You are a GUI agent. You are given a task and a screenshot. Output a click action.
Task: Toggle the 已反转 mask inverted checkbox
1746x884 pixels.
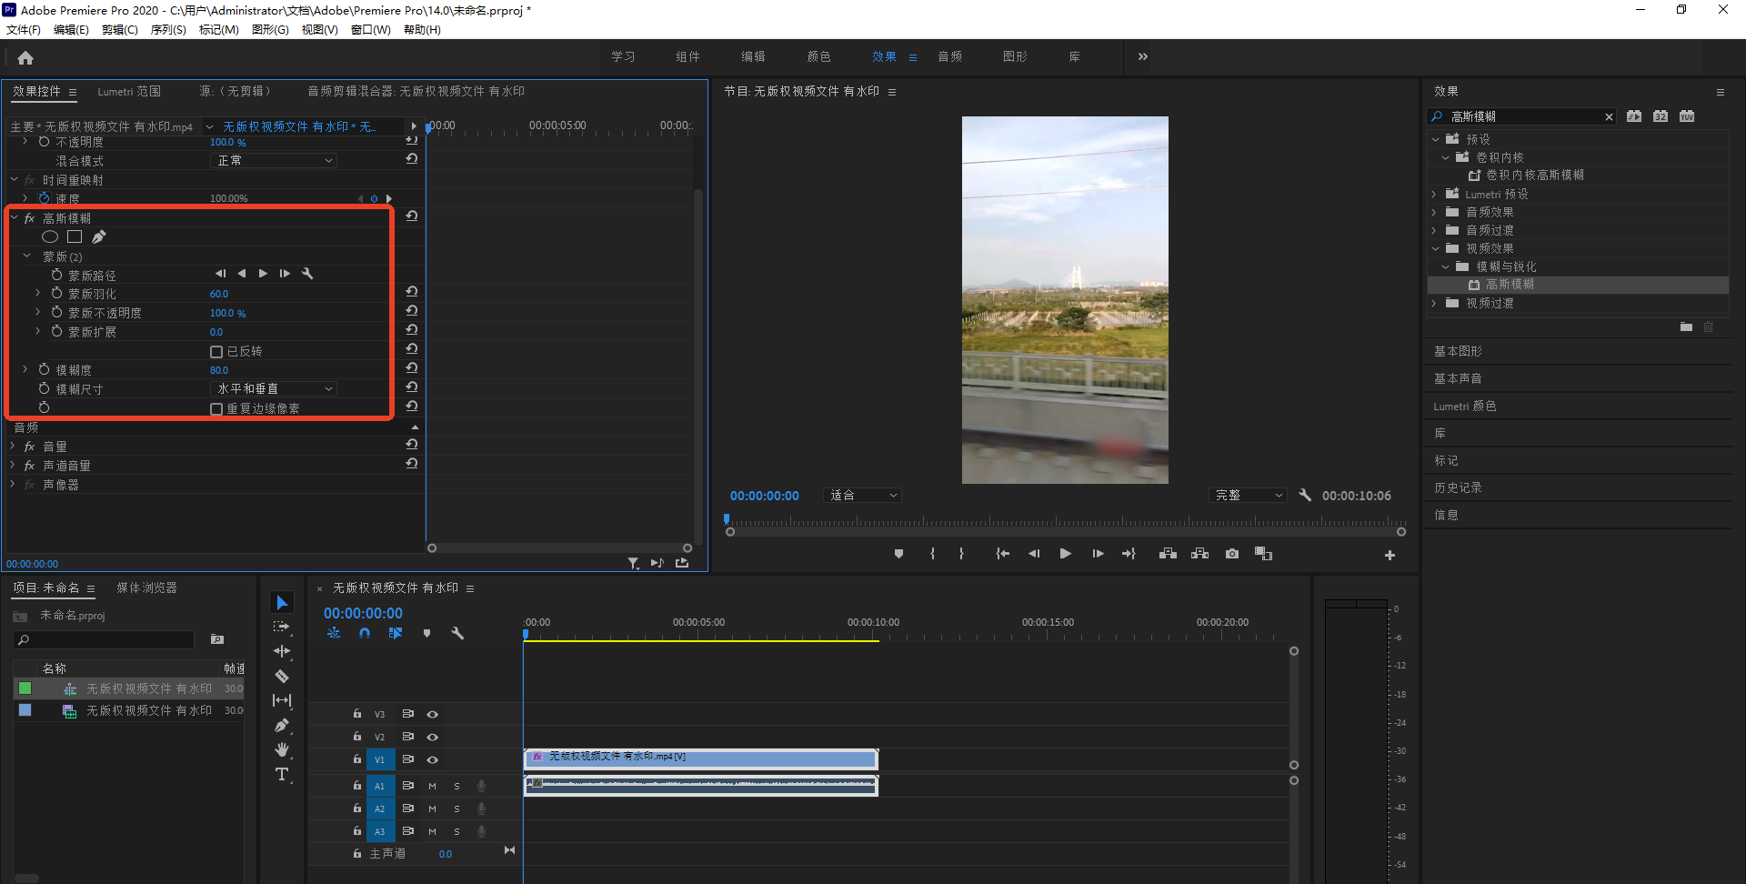216,351
